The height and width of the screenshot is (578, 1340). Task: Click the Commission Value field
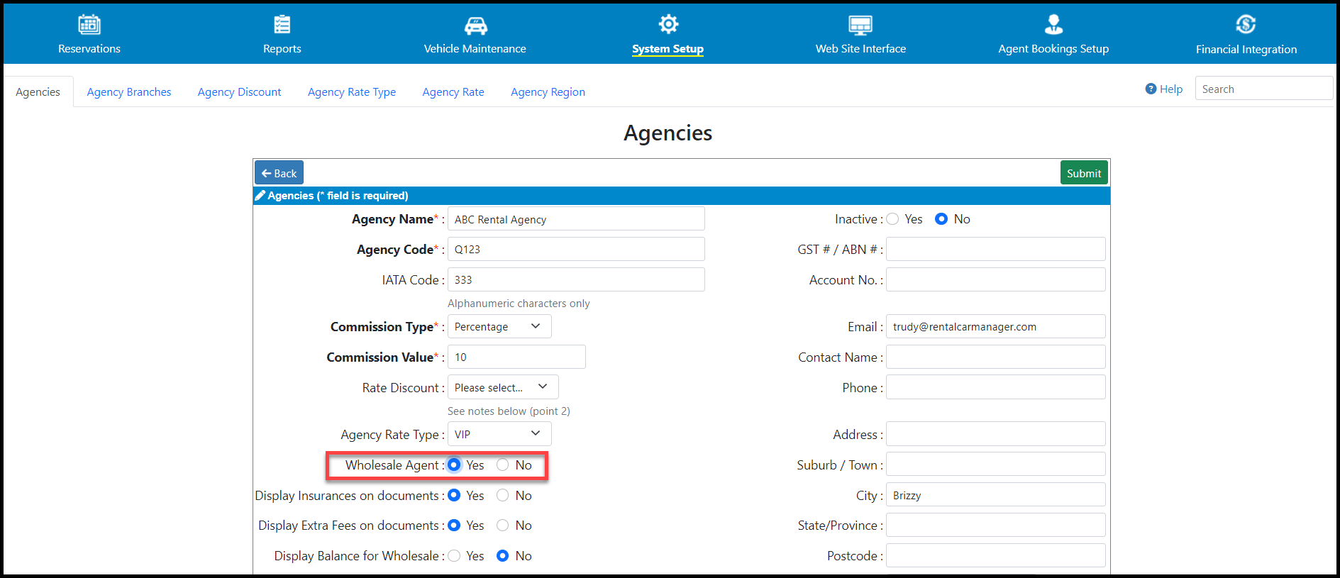tap(516, 357)
